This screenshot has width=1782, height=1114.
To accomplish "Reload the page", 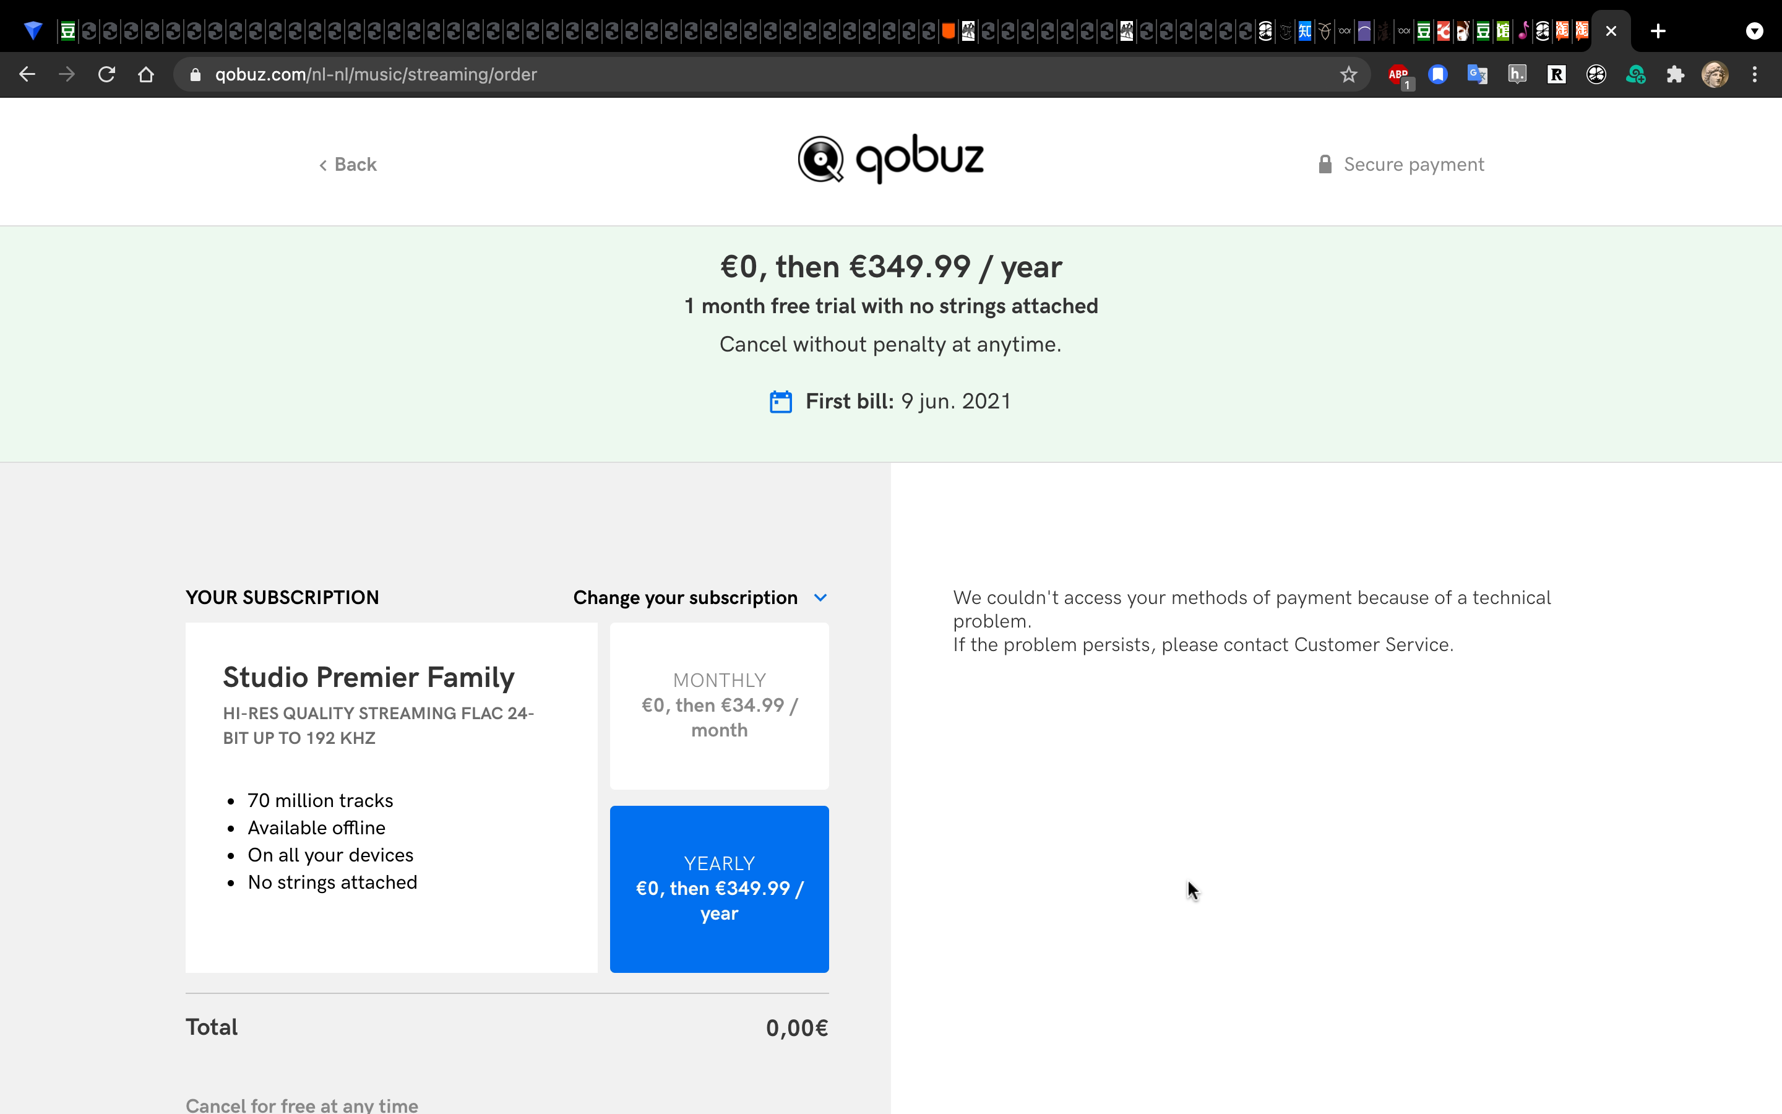I will pos(107,74).
